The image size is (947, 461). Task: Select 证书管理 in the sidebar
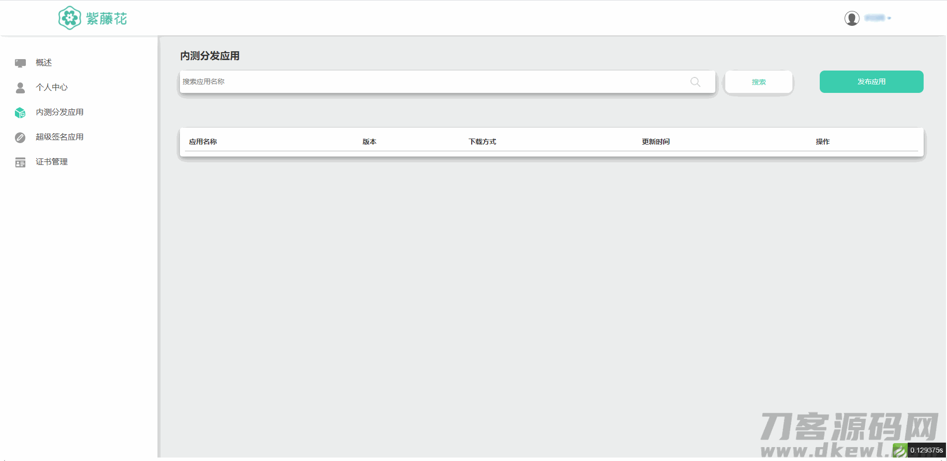click(x=52, y=162)
